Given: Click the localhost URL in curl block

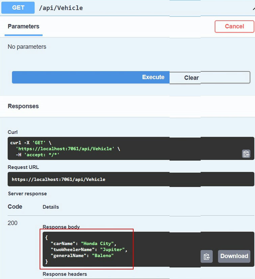Looking at the screenshot, I should tap(65, 149).
